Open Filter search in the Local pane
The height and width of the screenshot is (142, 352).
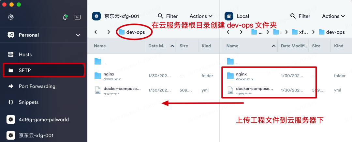point(300,16)
